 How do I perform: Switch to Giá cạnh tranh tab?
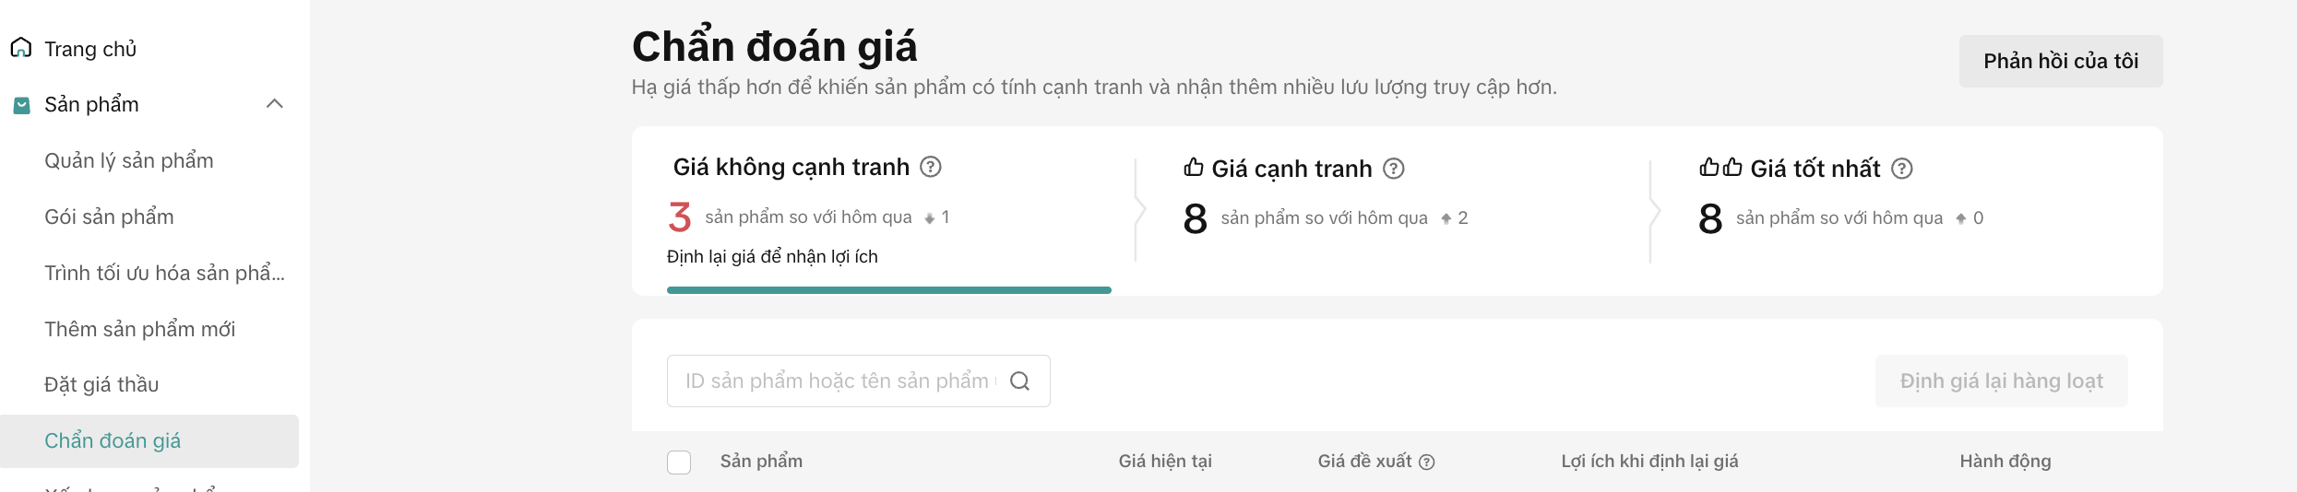point(1291,170)
